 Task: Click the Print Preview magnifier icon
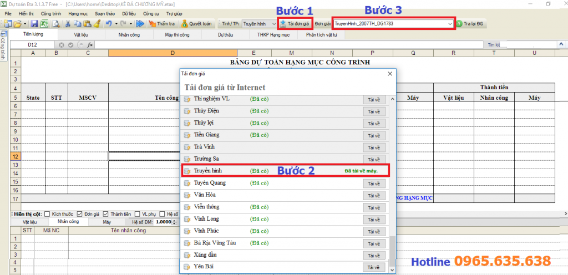pyautogui.click(x=55, y=24)
